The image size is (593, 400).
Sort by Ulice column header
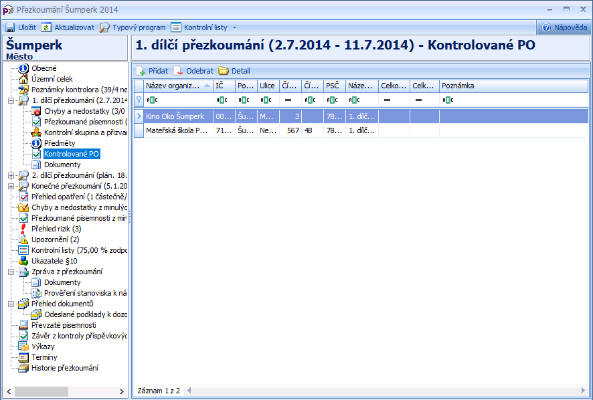point(268,86)
